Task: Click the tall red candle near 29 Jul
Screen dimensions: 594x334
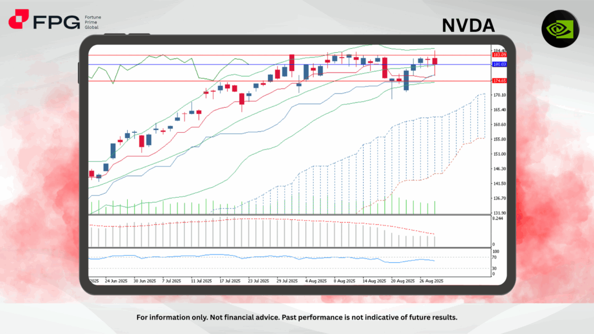Action: coord(291,63)
